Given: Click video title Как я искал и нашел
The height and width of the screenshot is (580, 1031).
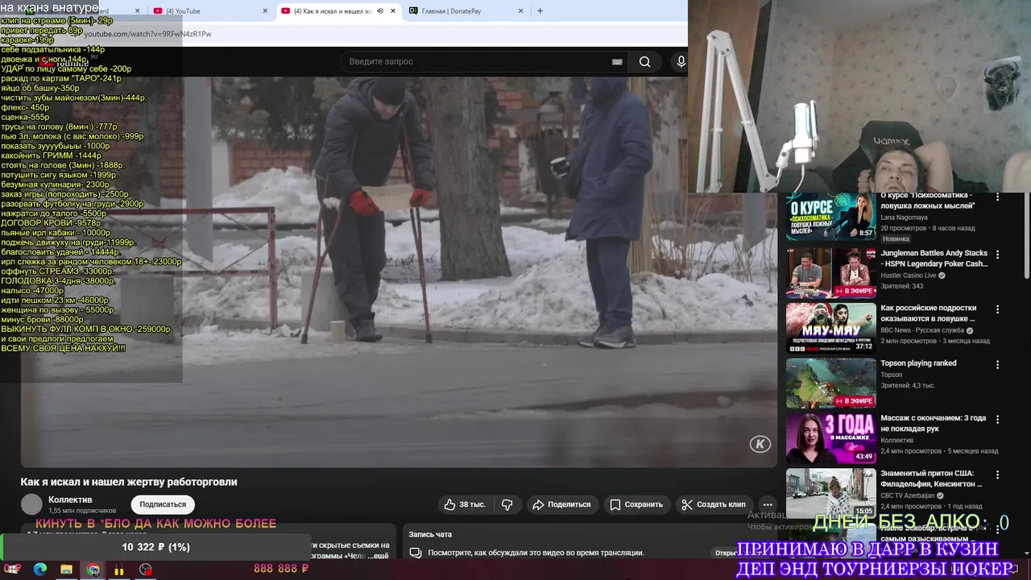Looking at the screenshot, I should pos(129,482).
